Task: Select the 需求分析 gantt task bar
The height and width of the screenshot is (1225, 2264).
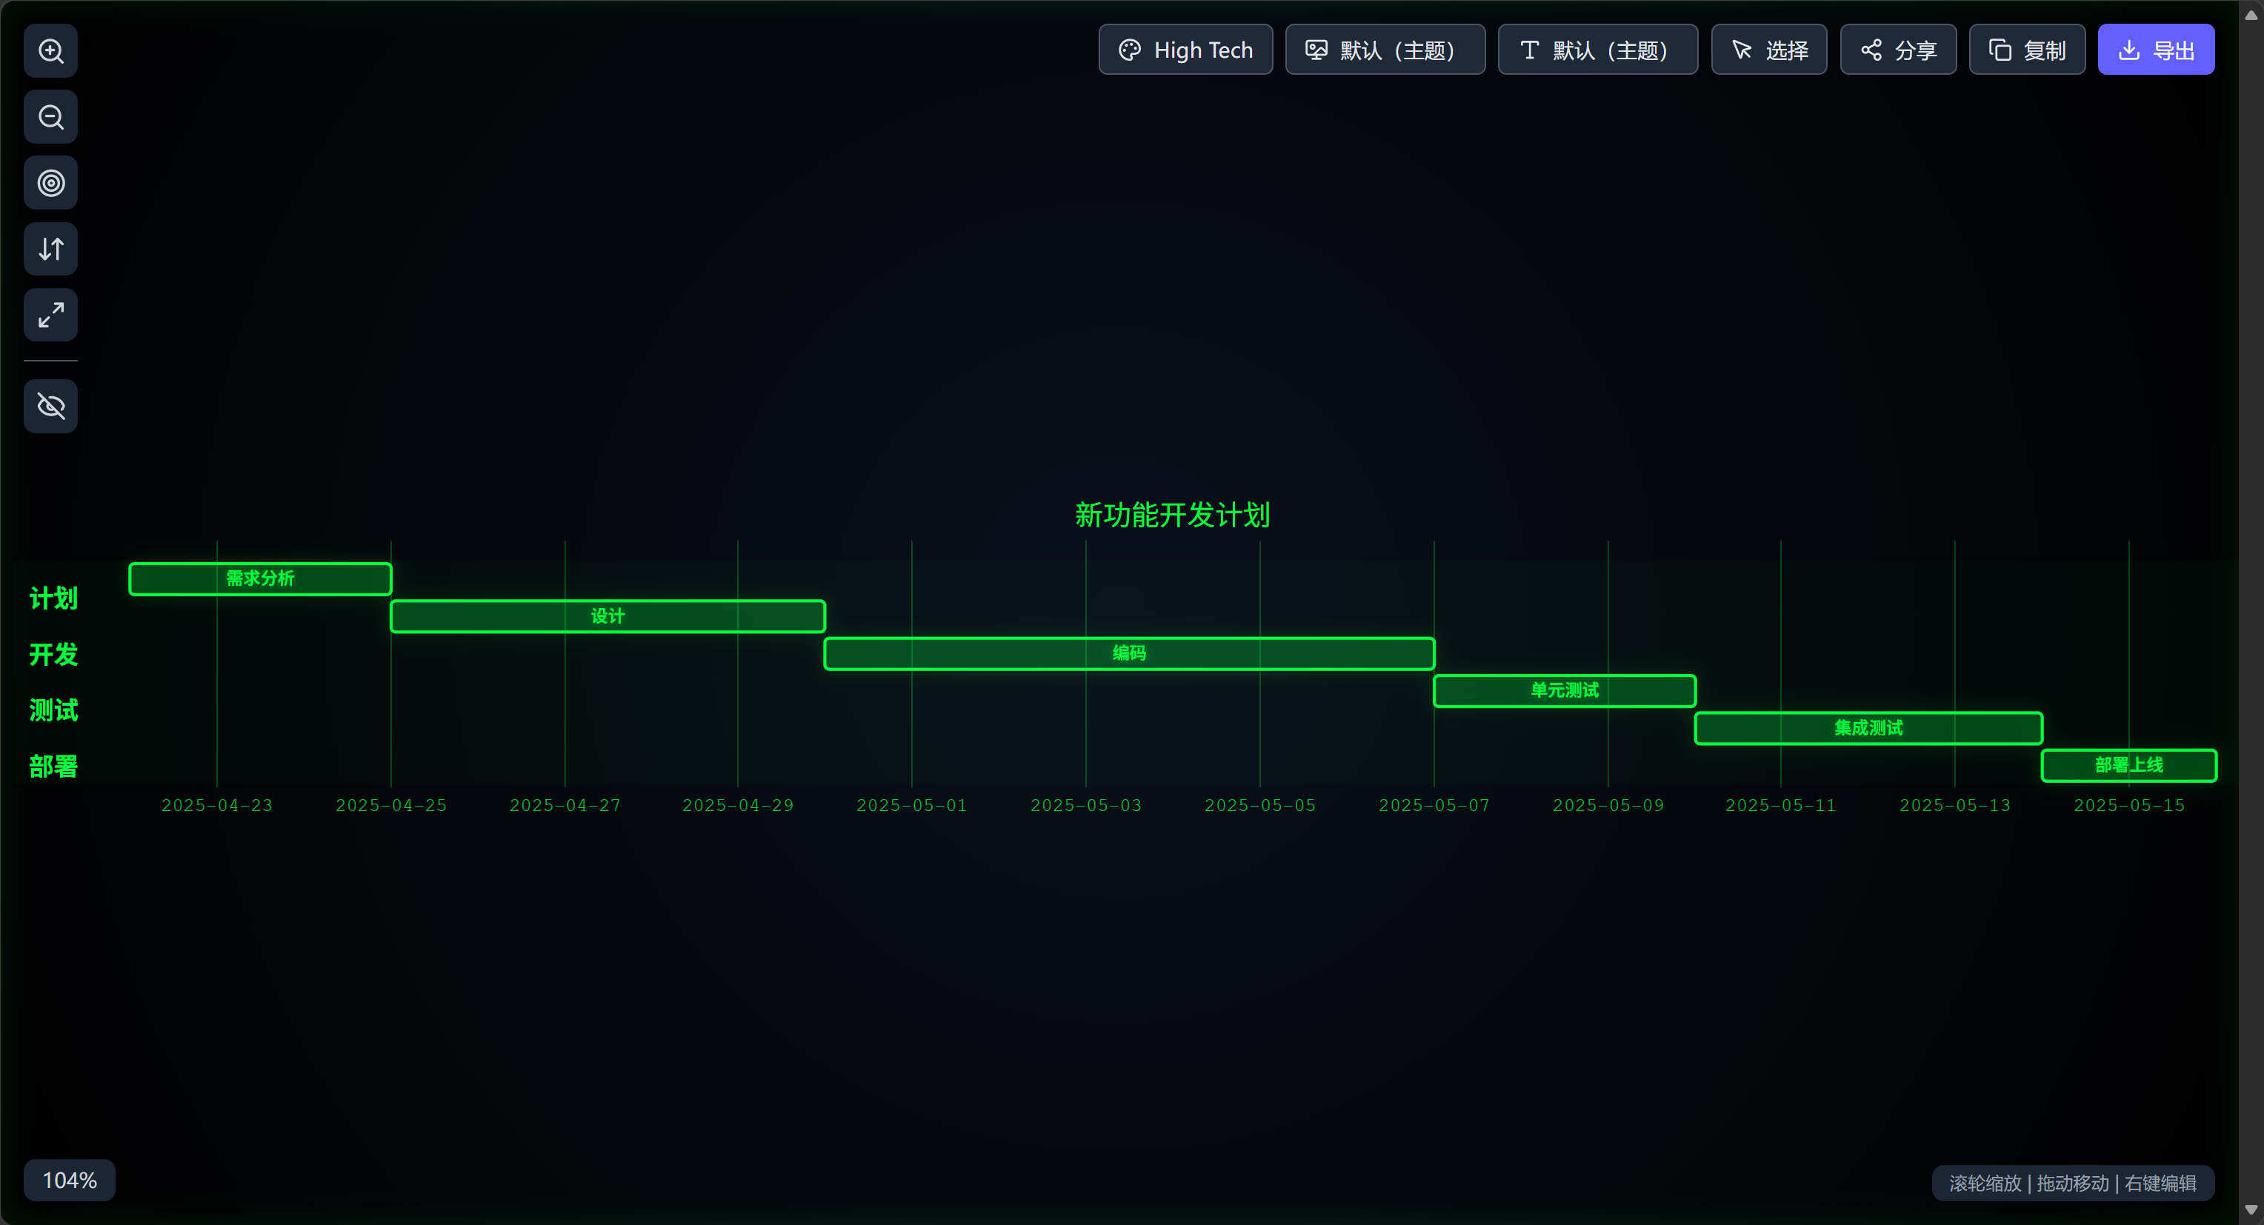Action: click(x=260, y=578)
